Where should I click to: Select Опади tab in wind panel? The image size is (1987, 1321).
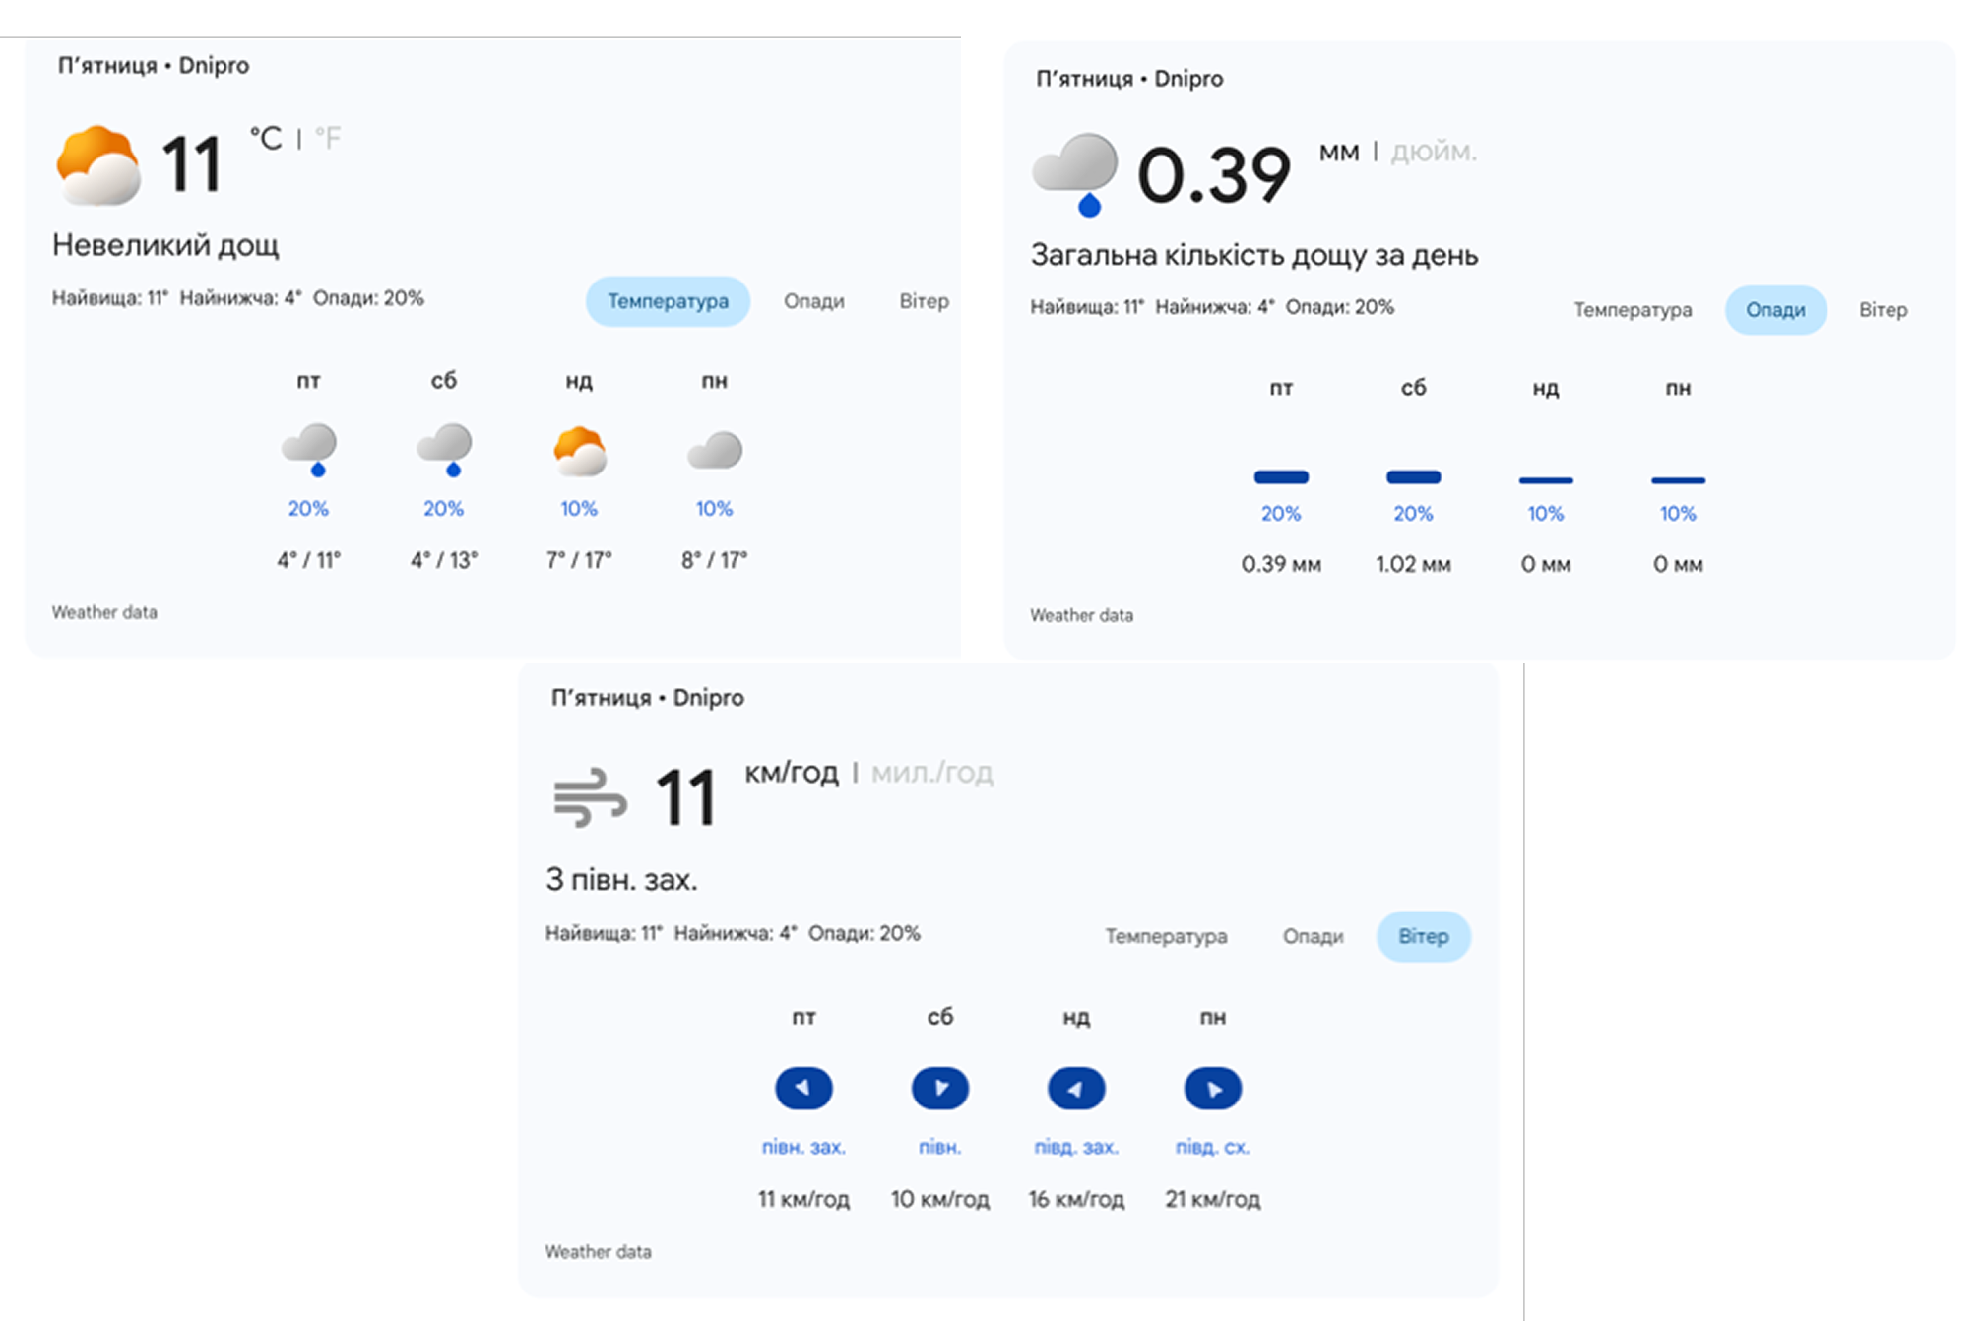[1313, 936]
